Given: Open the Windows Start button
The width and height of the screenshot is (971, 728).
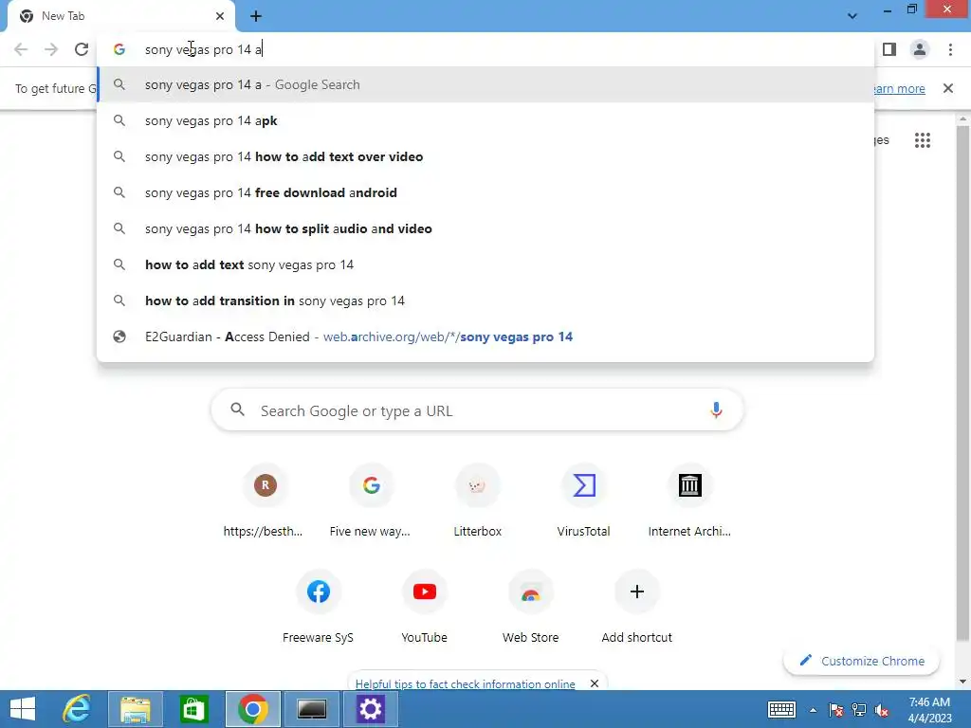Looking at the screenshot, I should (x=23, y=709).
